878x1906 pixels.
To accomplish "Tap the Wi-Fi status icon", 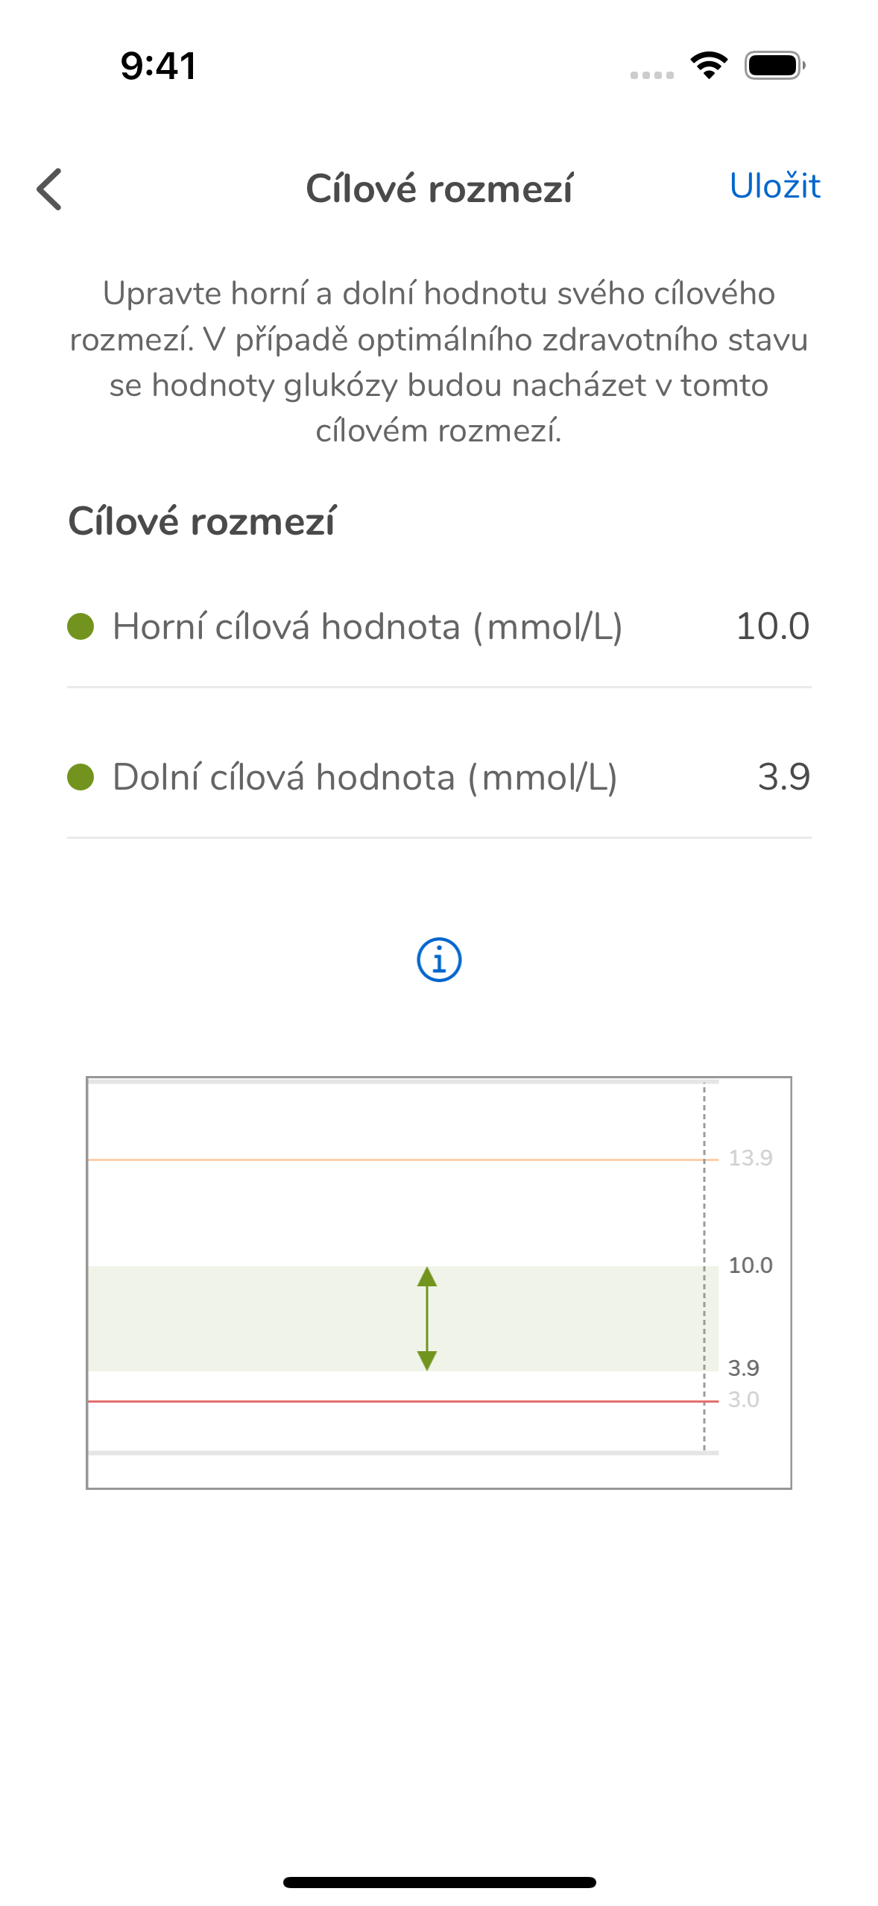I will pyautogui.click(x=710, y=66).
